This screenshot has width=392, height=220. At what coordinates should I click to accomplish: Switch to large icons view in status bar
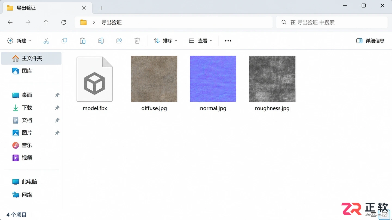[x=384, y=215]
